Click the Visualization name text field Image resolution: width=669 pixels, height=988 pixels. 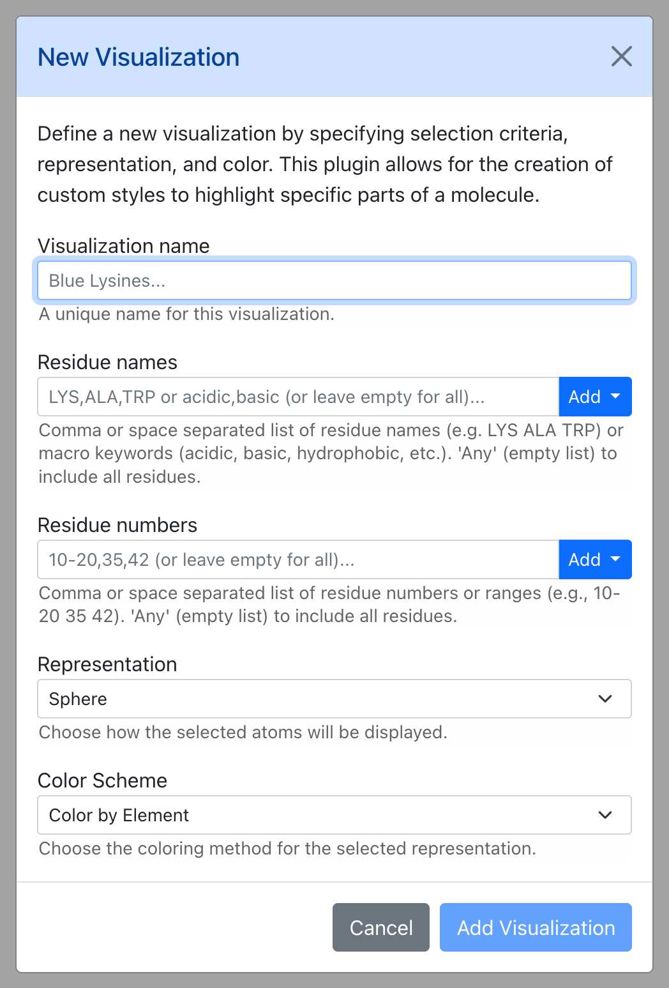click(x=334, y=280)
